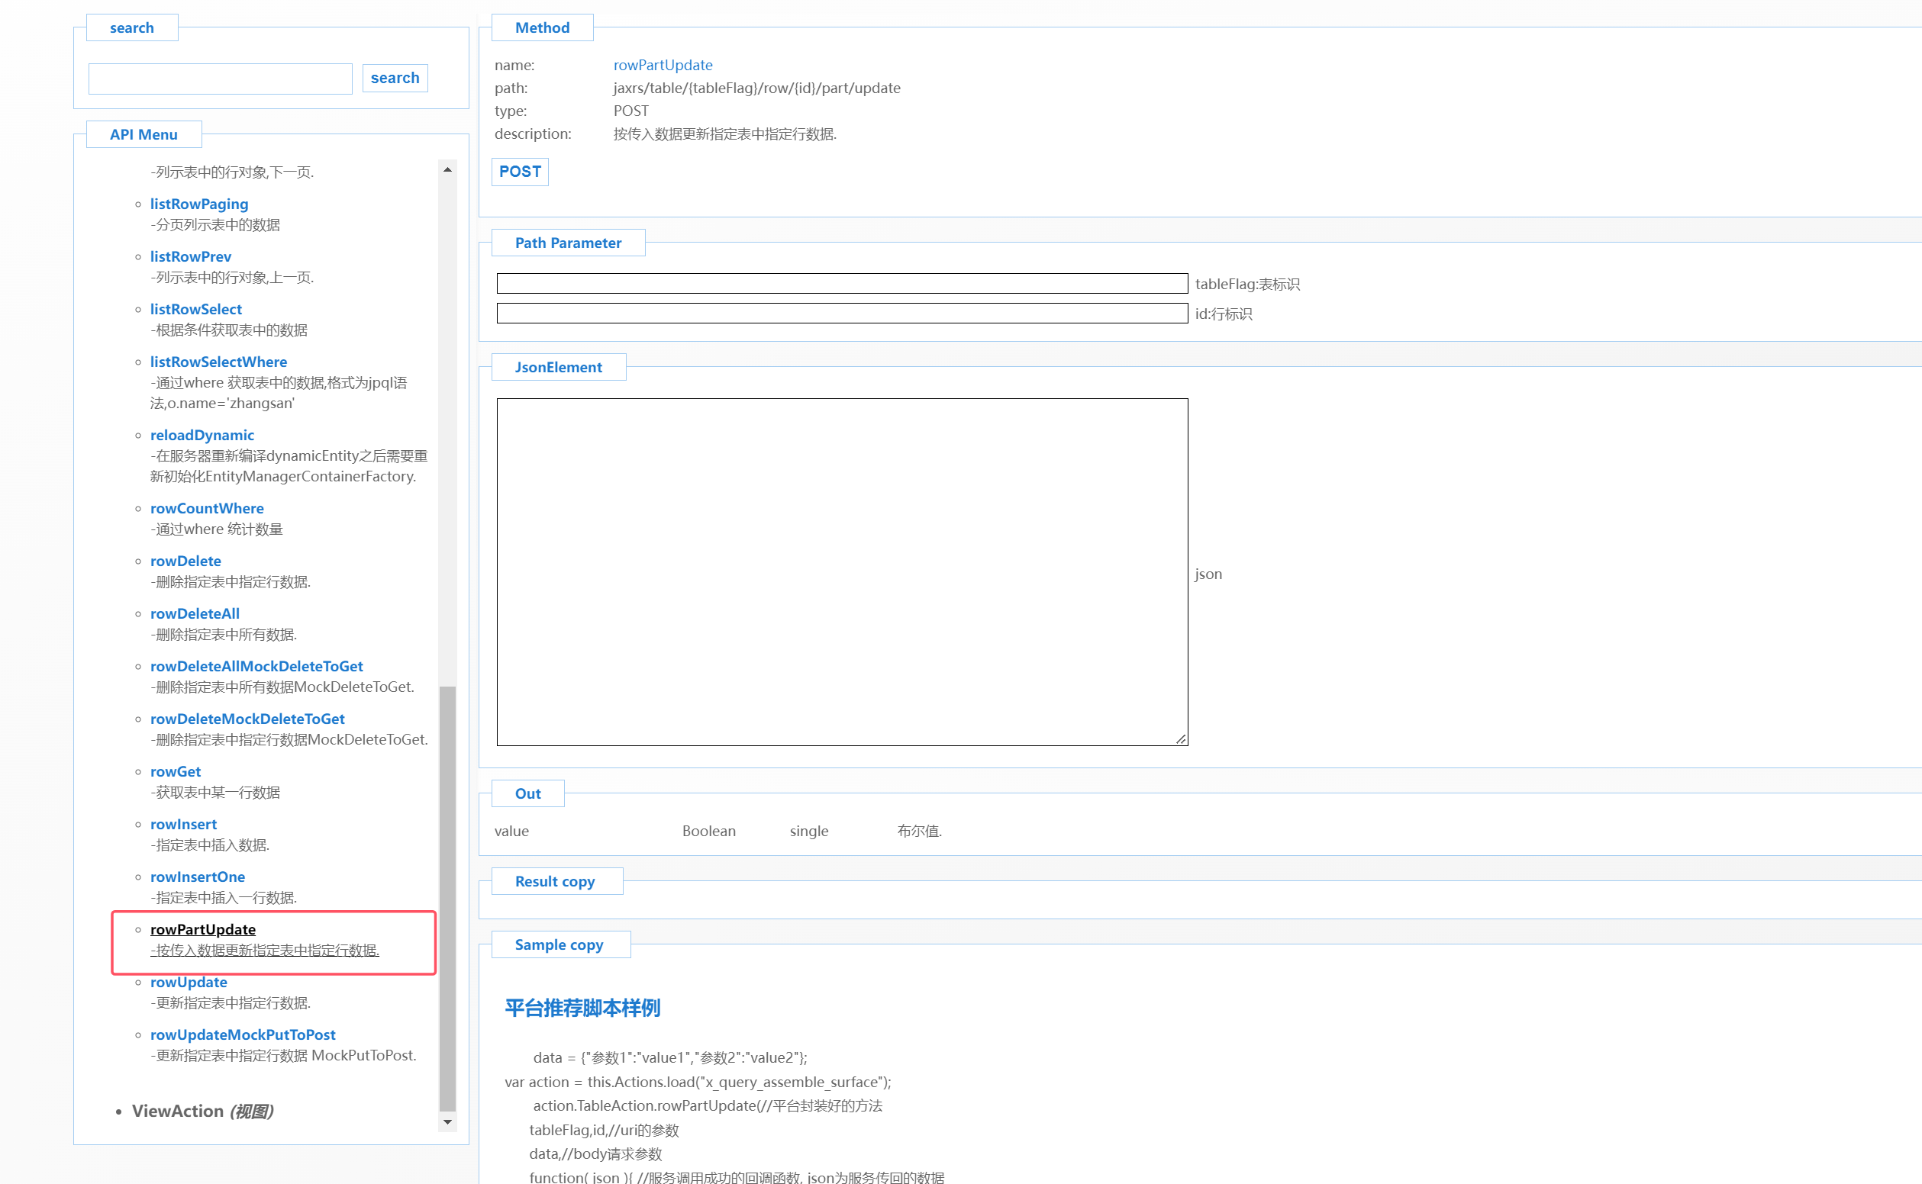Click the rowPartUpdate method name link
Screen dimensions: 1922x1184
click(x=663, y=65)
